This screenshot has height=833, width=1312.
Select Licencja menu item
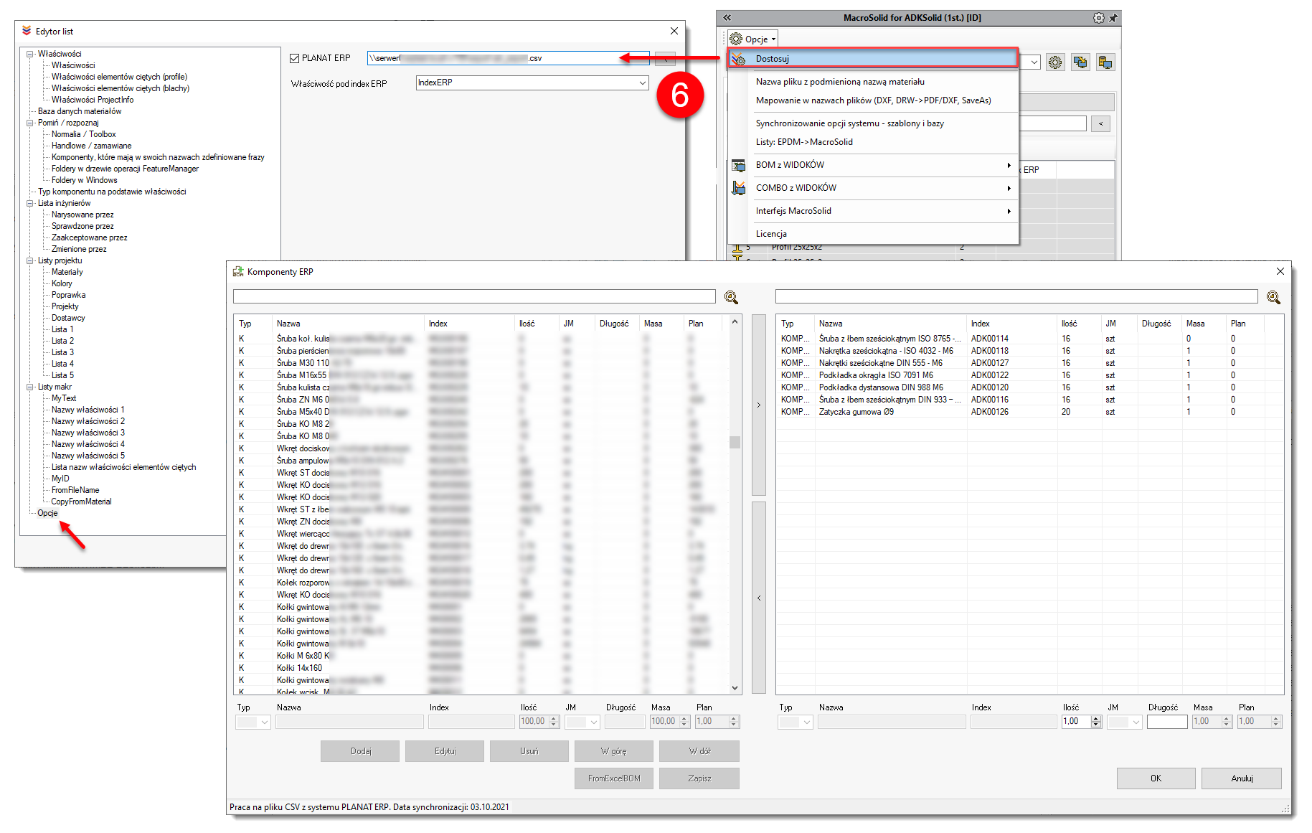pos(873,234)
